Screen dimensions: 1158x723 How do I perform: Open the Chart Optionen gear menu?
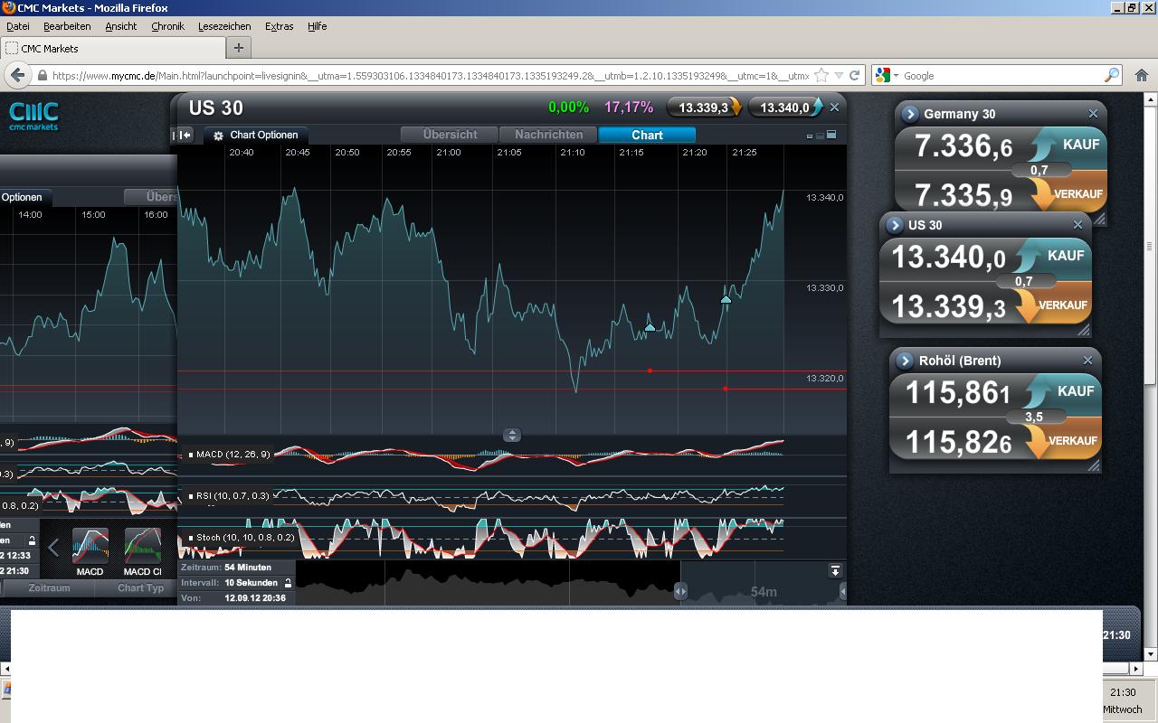point(218,136)
